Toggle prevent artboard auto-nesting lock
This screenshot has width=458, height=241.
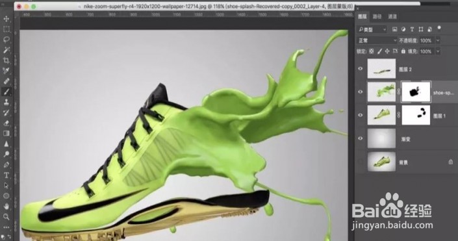click(x=395, y=51)
